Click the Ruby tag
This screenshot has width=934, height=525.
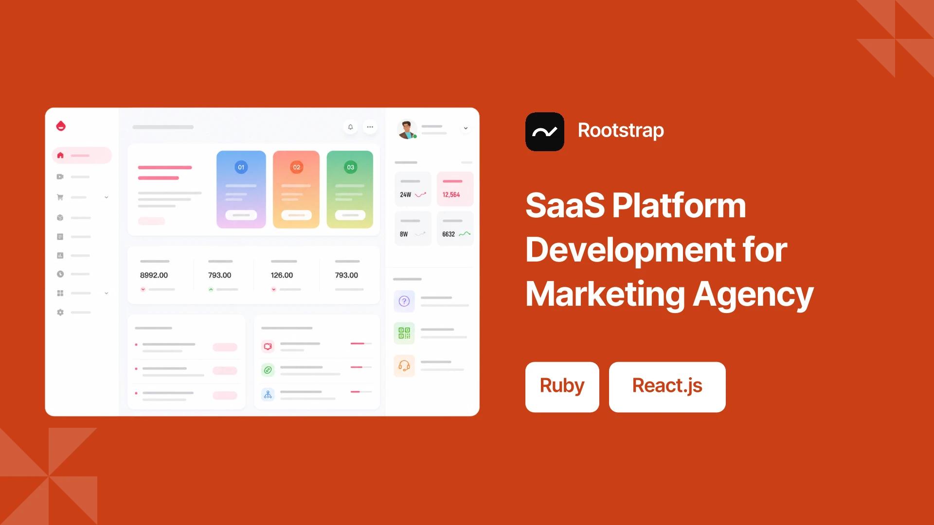point(562,387)
